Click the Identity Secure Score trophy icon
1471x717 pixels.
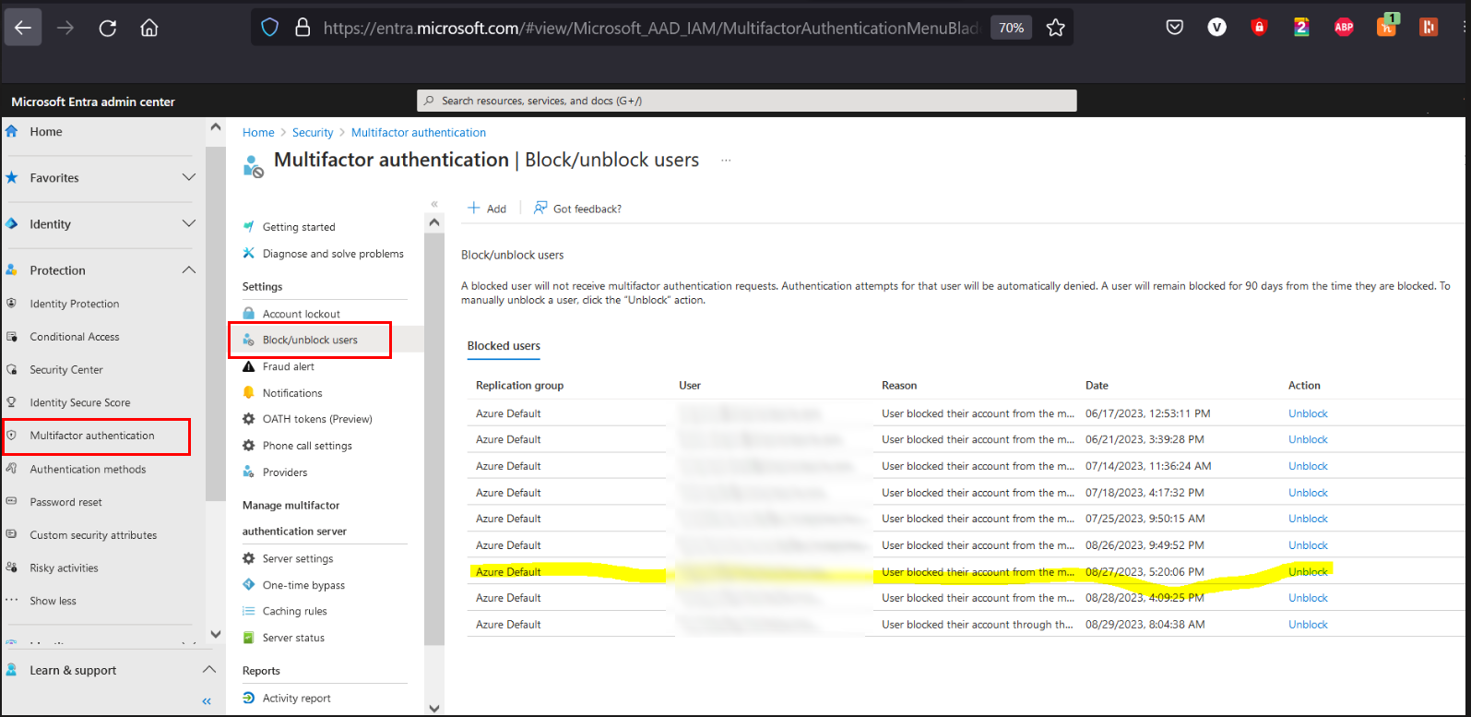pos(12,402)
